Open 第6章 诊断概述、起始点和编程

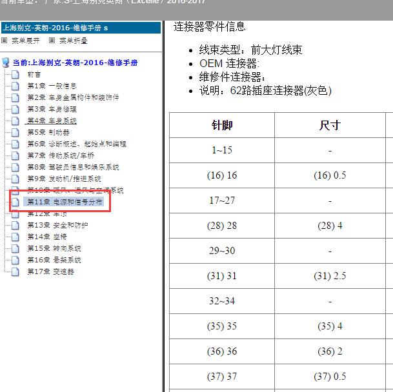pos(77,144)
